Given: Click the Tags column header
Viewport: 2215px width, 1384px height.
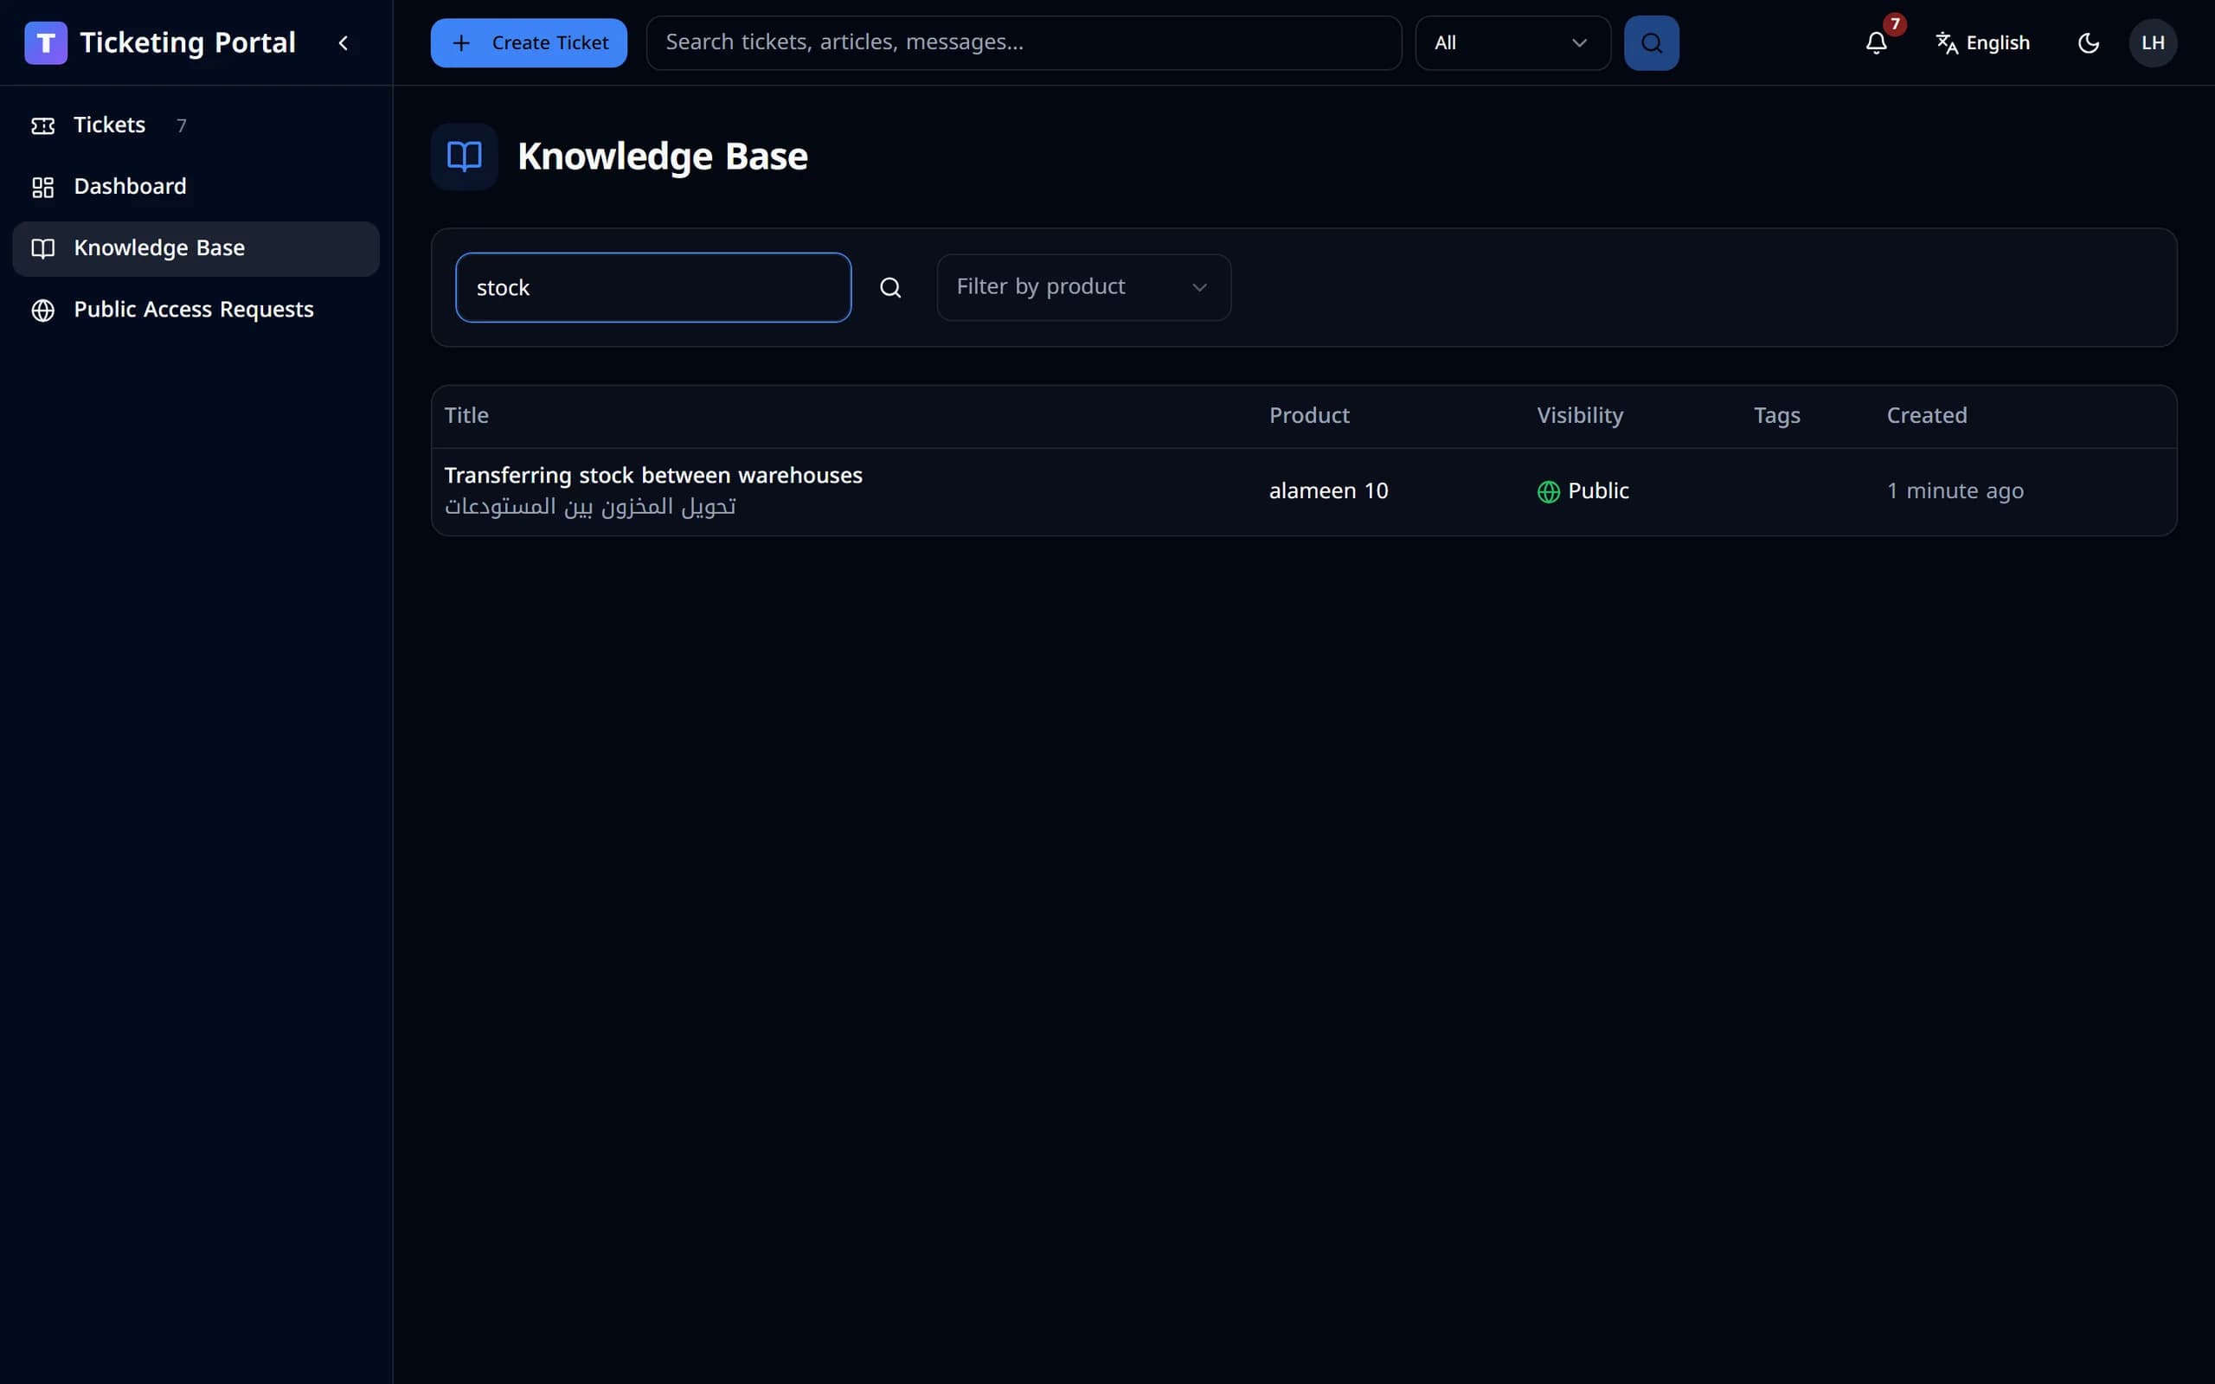Looking at the screenshot, I should [x=1776, y=416].
